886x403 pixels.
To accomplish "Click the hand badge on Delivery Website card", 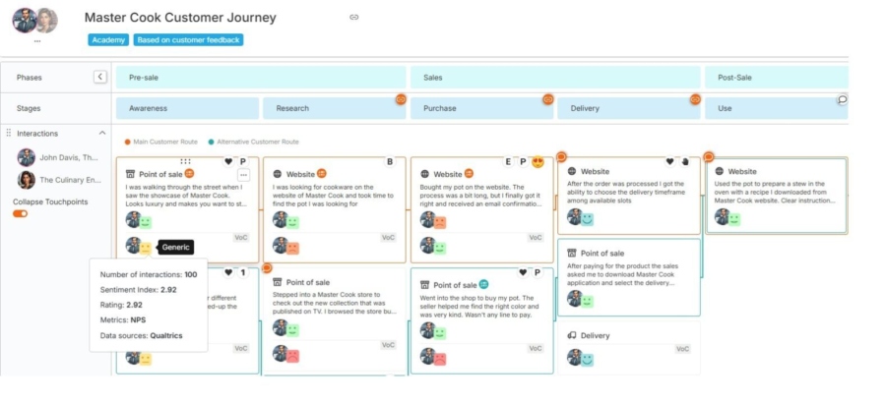I will coord(684,162).
